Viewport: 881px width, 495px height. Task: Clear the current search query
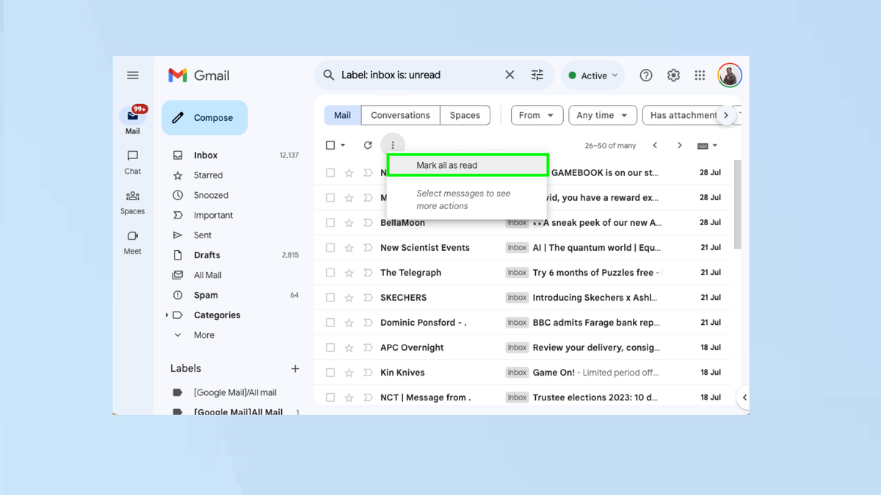click(x=510, y=74)
